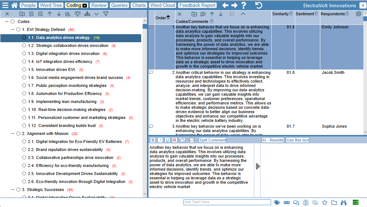The width and height of the screenshot is (367, 207).
Task: Click the AI - Rewrite button
Action: click(273, 140)
